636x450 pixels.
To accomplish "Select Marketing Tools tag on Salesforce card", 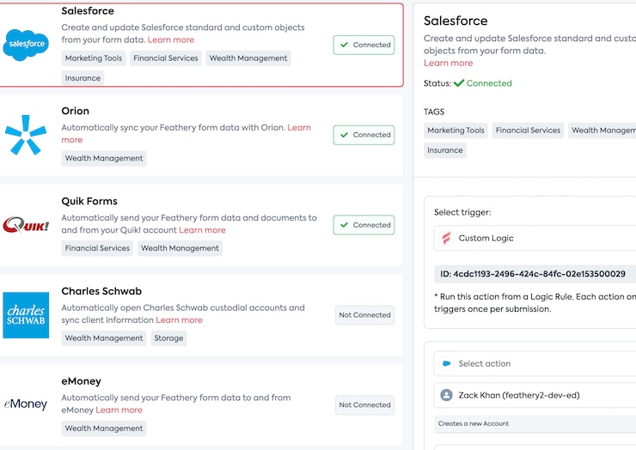I will tap(94, 58).
